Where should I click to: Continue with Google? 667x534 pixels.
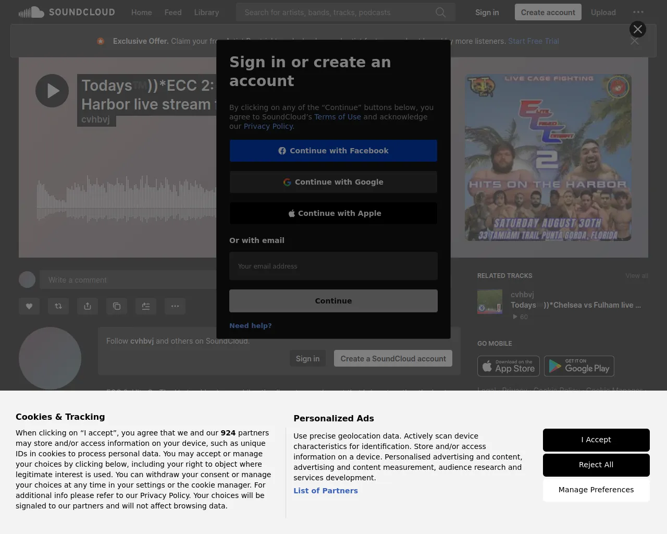(x=333, y=182)
